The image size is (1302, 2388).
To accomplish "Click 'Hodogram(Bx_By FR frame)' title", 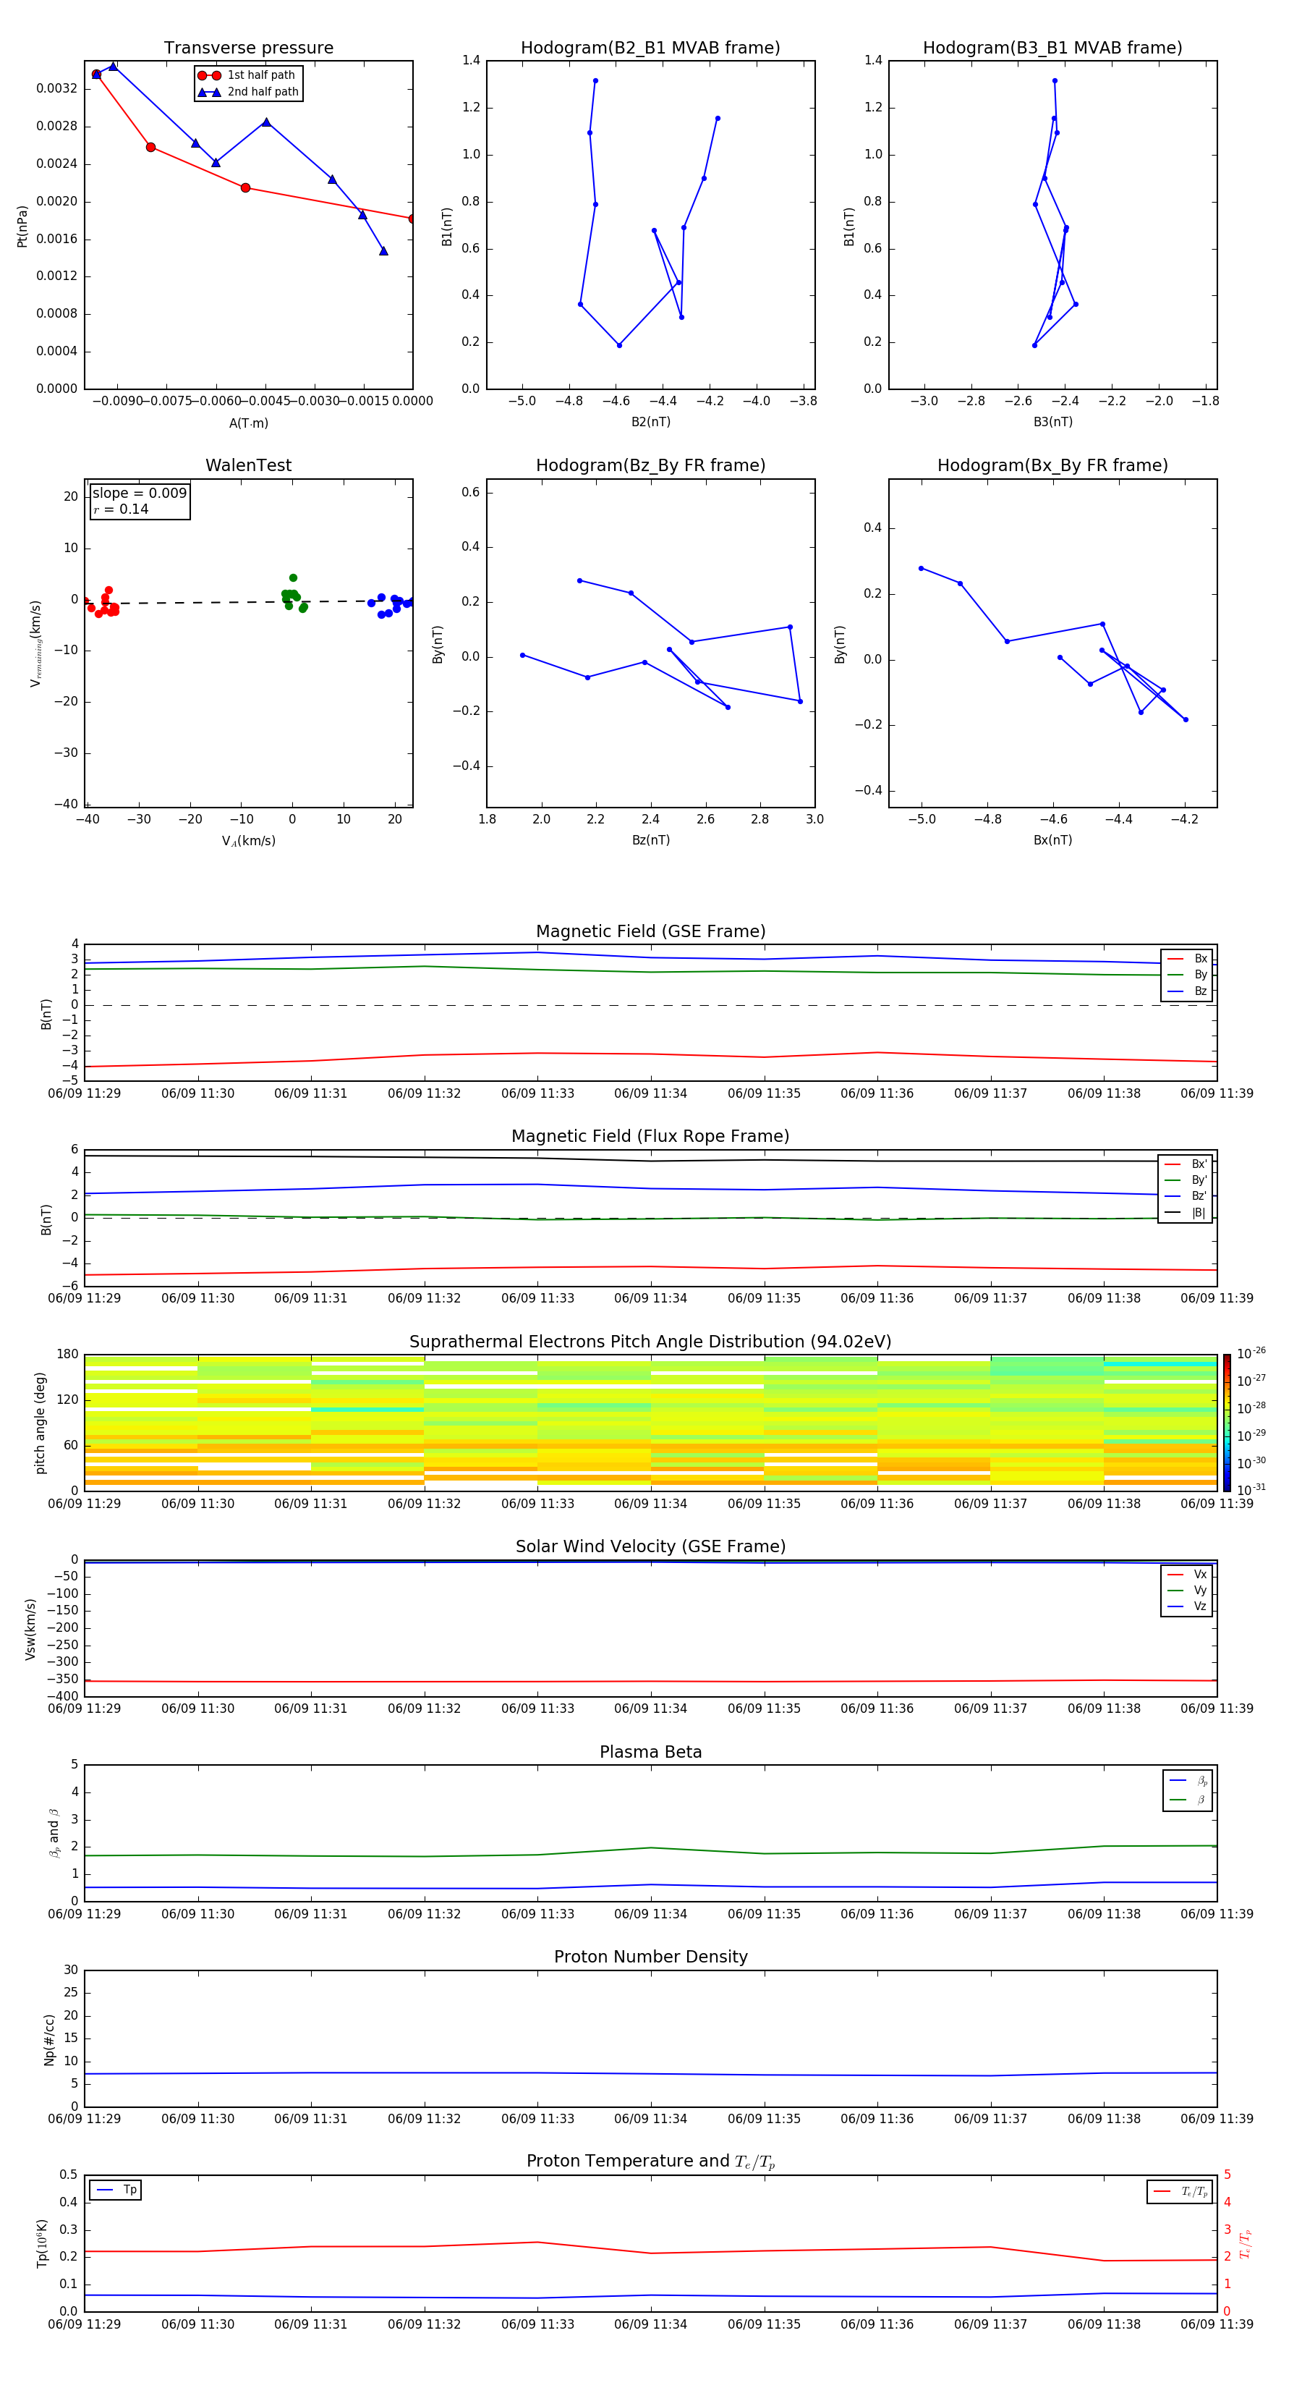I will pyautogui.click(x=1052, y=465).
